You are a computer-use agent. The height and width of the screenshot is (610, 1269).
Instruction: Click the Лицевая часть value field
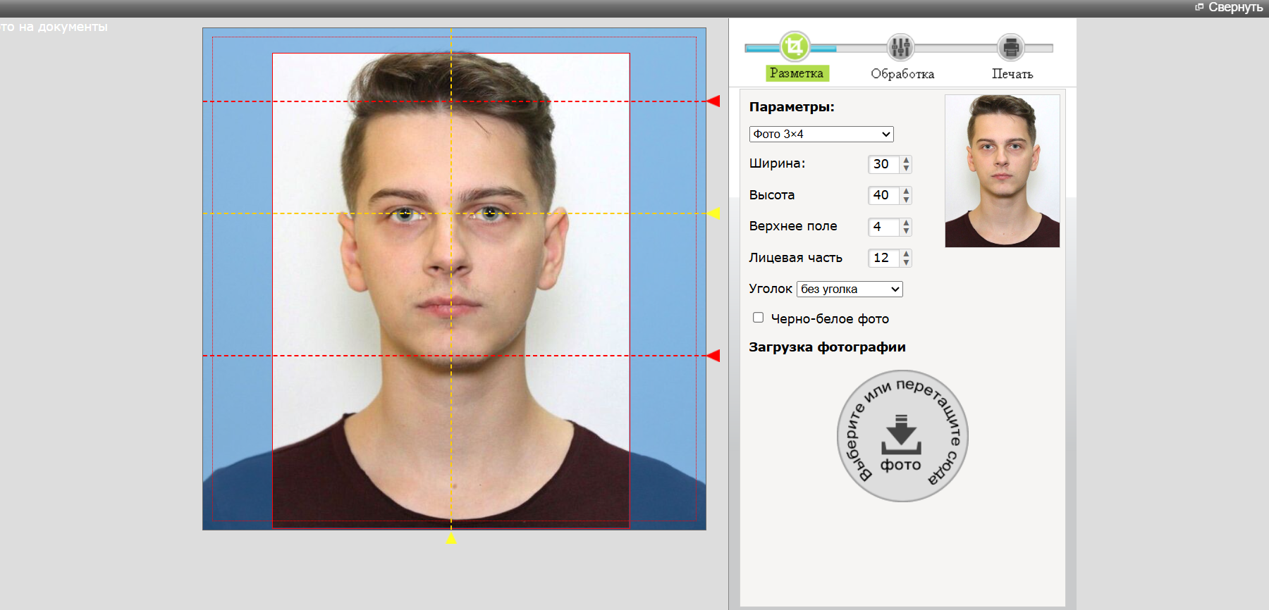884,258
